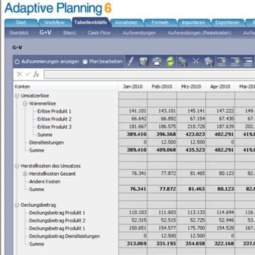
Task: Click the Jan-2010 column header
Action: 133,87
